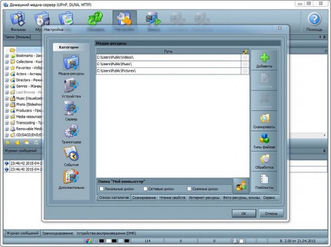The width and height of the screenshot is (331, 247).
Task: Open the Сервер settings category
Action: click(x=70, y=110)
